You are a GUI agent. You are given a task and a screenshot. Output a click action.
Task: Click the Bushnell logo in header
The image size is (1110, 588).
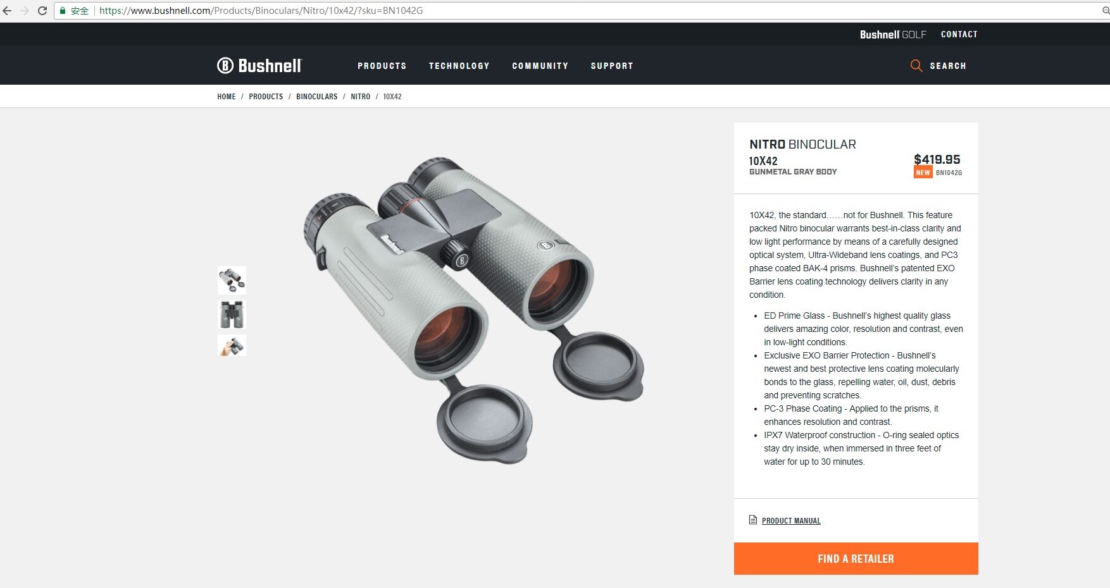click(x=259, y=66)
